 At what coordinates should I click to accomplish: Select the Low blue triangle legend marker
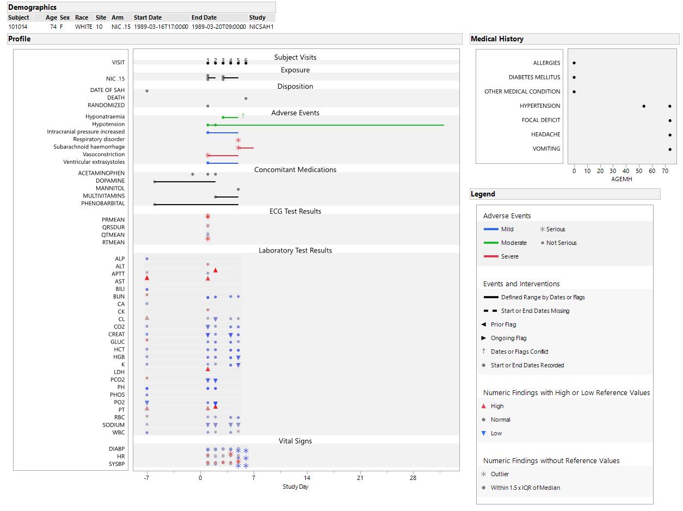[483, 433]
